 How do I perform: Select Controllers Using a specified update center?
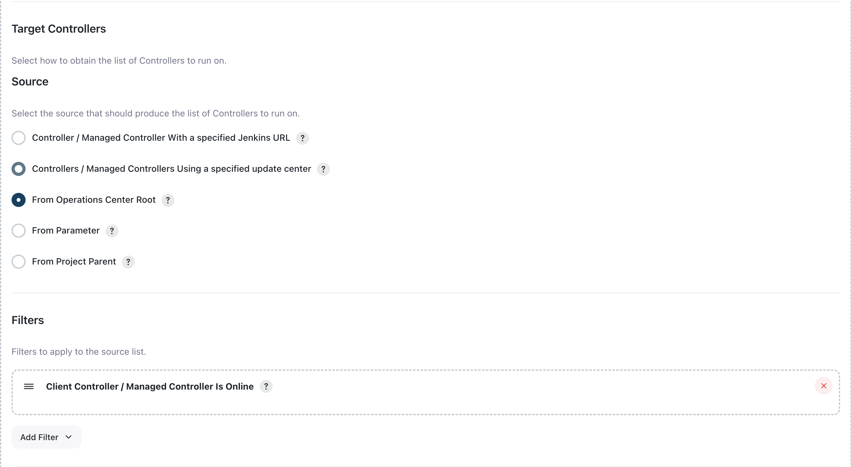click(x=18, y=169)
